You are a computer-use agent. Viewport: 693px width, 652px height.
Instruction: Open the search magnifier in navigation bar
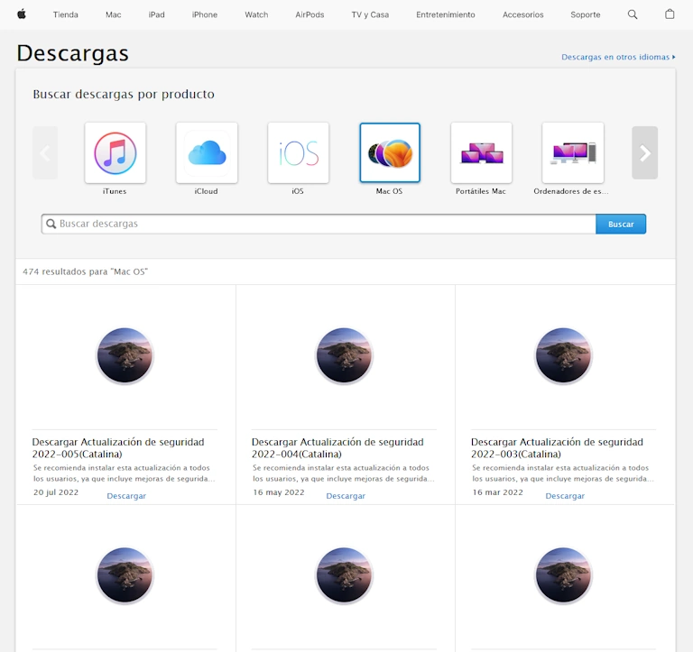pyautogui.click(x=633, y=14)
